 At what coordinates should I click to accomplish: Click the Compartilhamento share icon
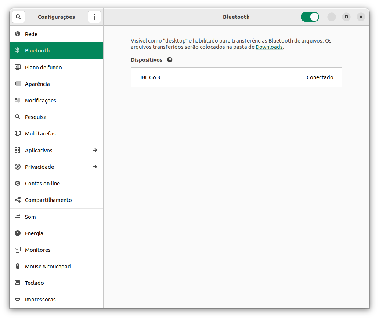(18, 200)
